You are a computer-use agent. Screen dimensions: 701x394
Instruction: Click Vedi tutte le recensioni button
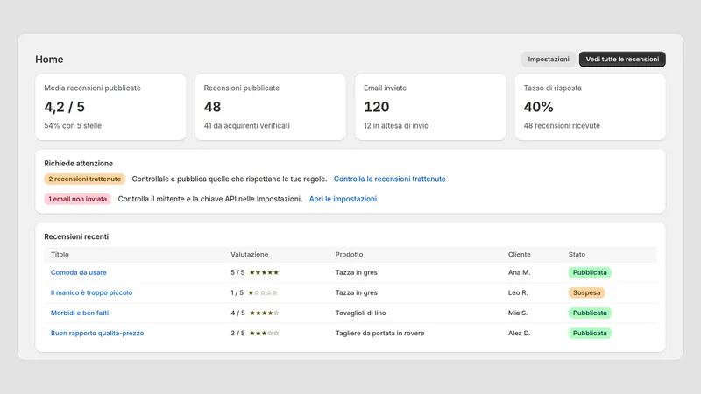[622, 59]
